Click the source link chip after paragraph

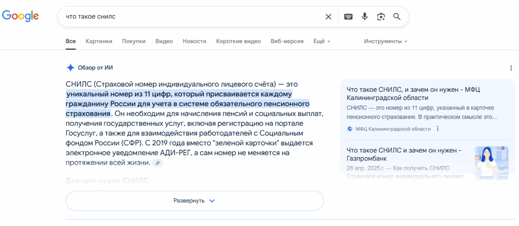(x=158, y=163)
